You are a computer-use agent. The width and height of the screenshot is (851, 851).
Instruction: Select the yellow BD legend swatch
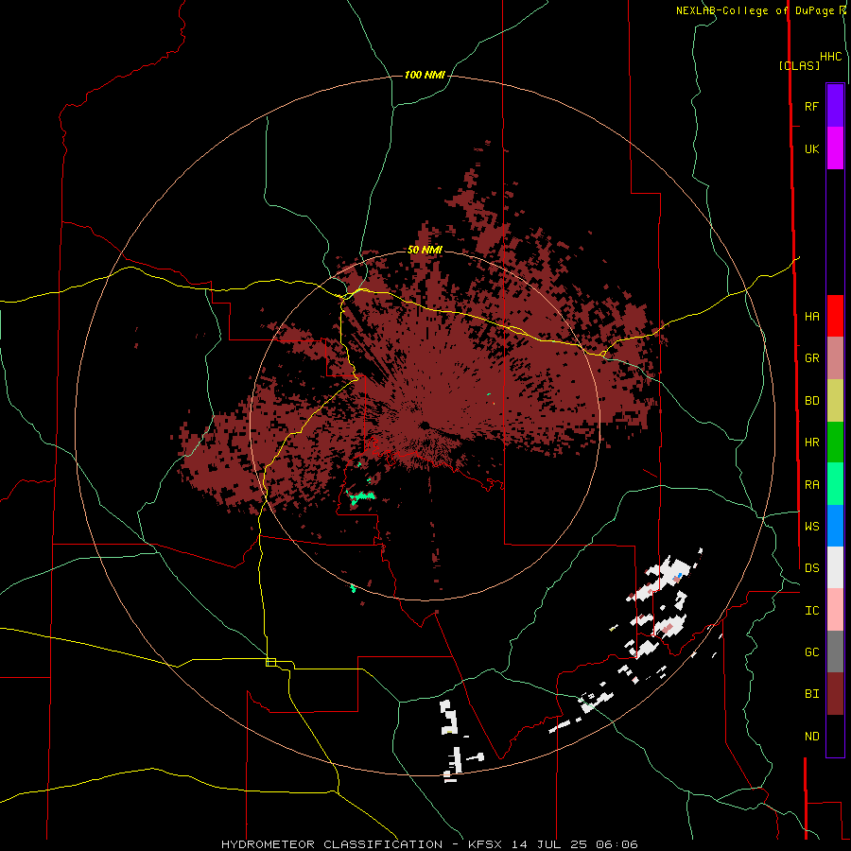[835, 400]
